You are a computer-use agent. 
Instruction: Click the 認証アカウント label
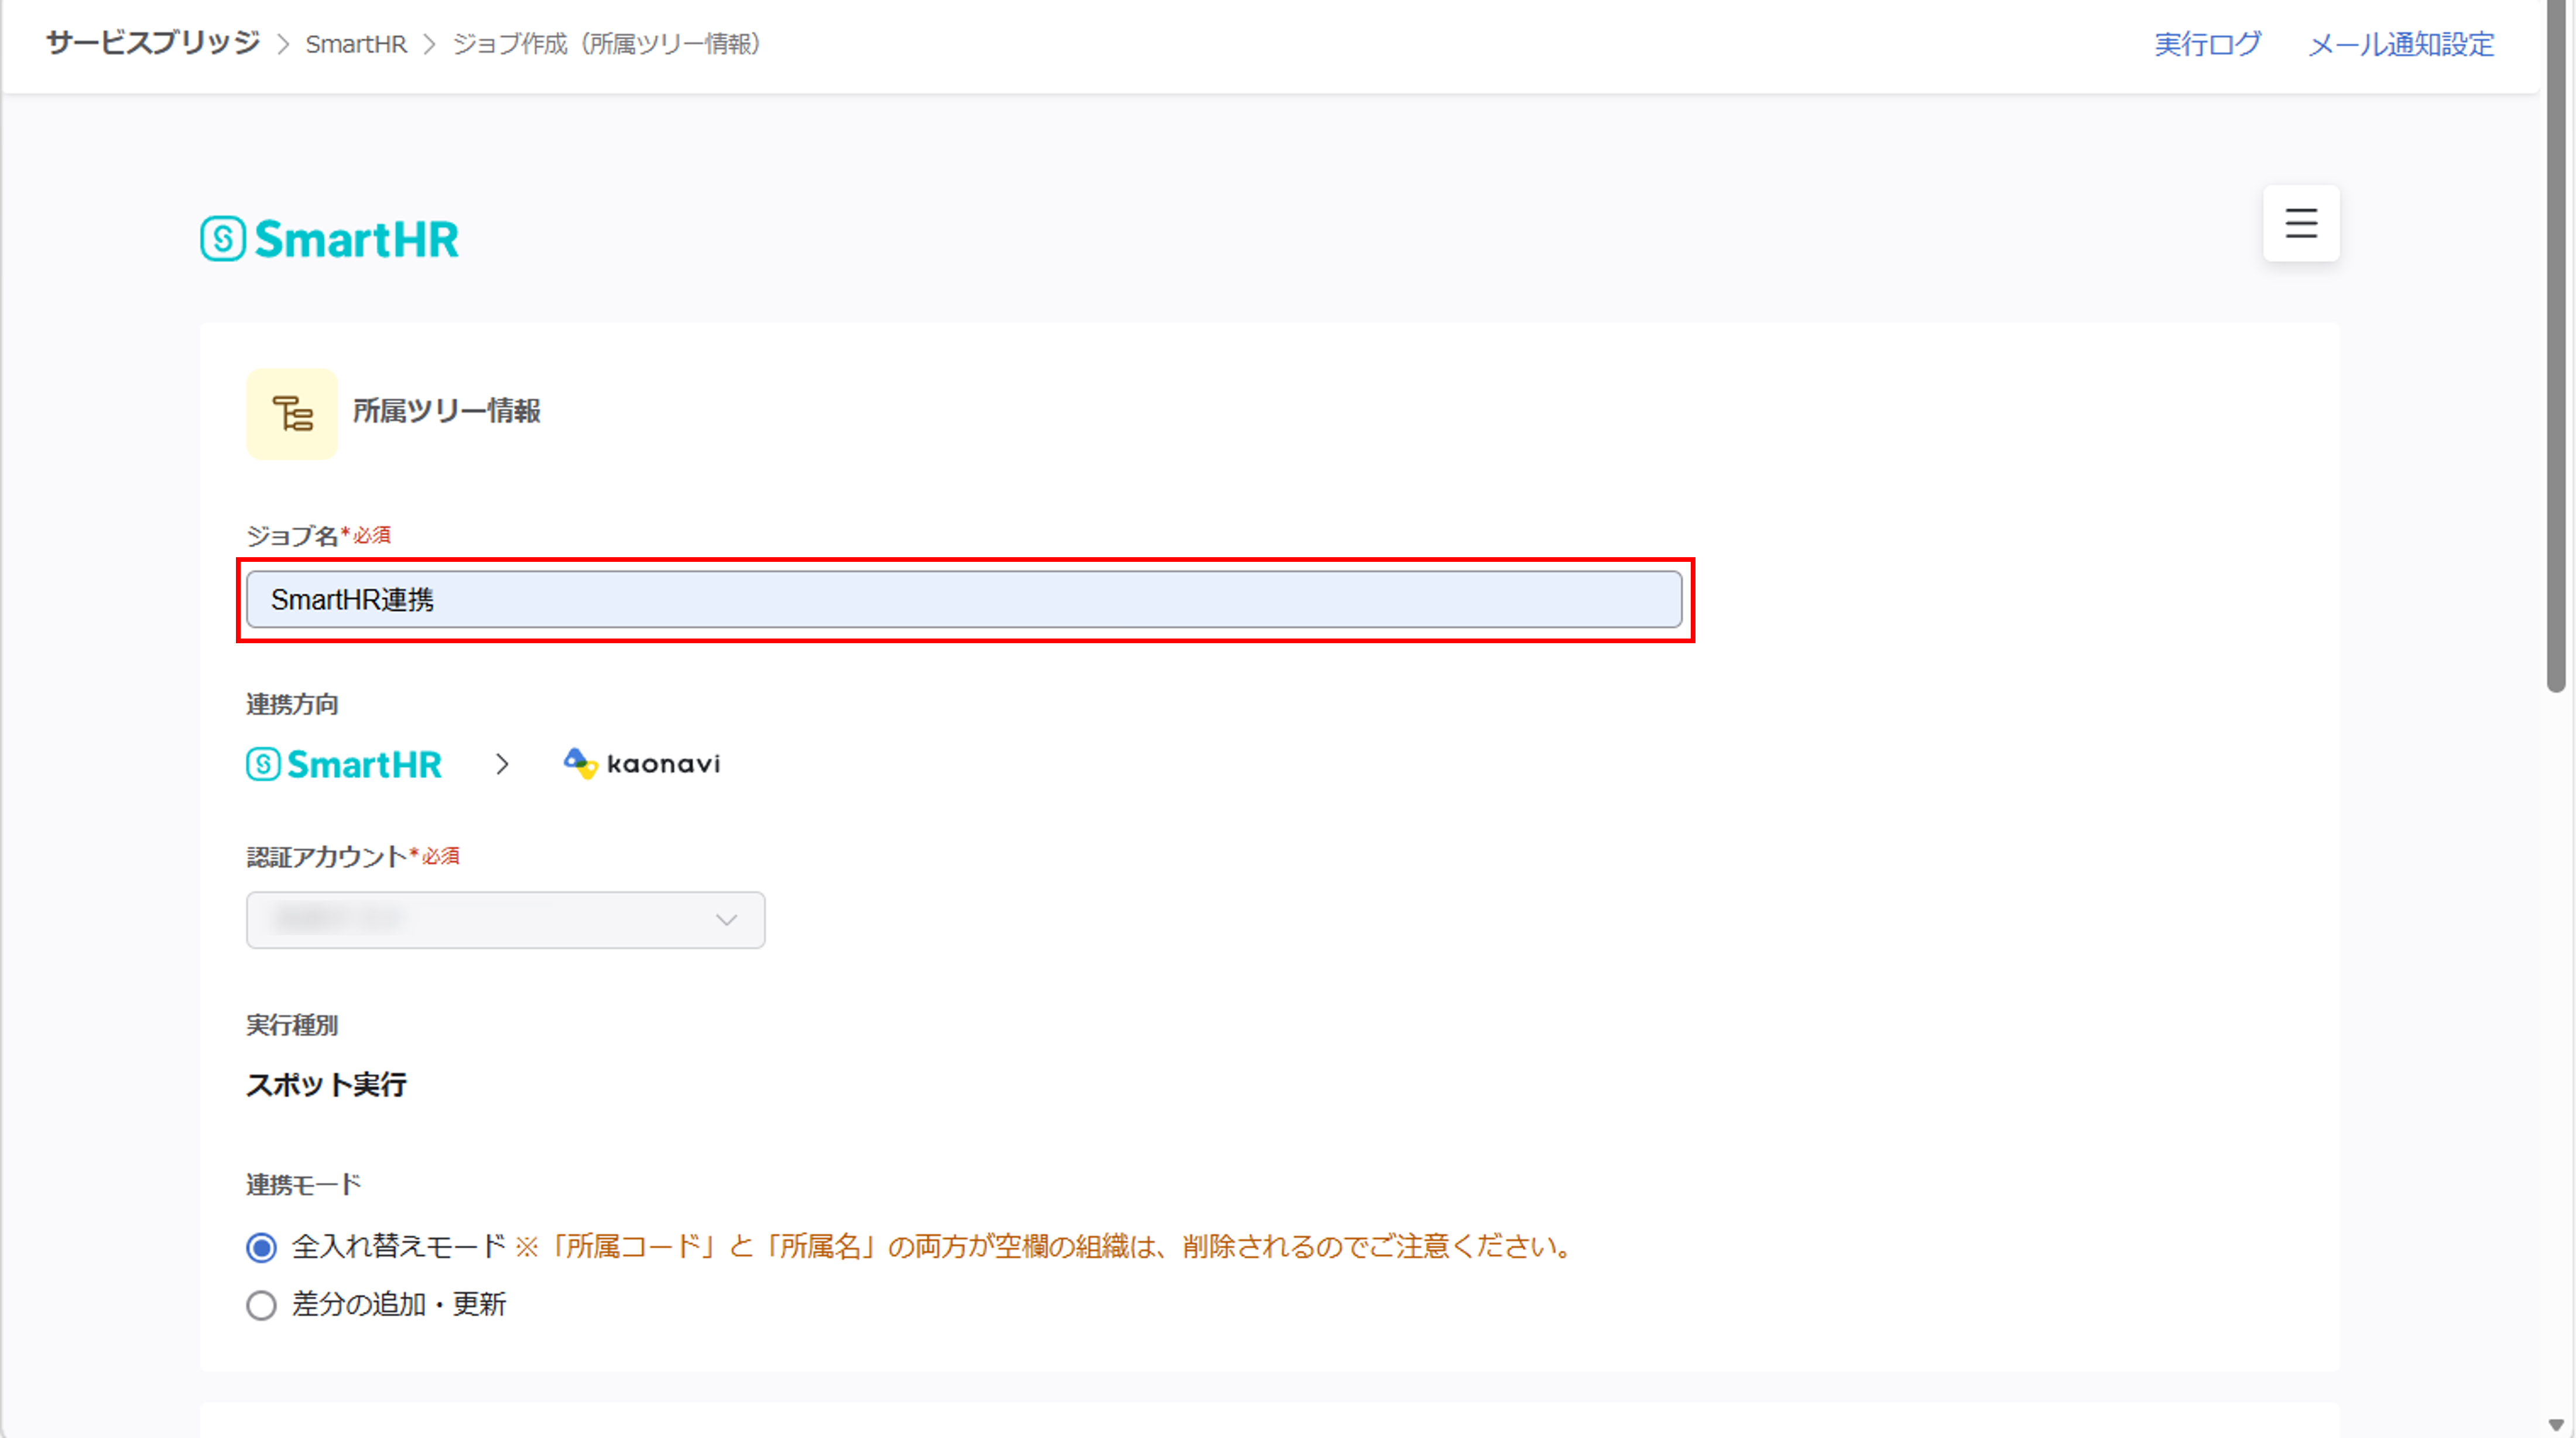tap(326, 856)
